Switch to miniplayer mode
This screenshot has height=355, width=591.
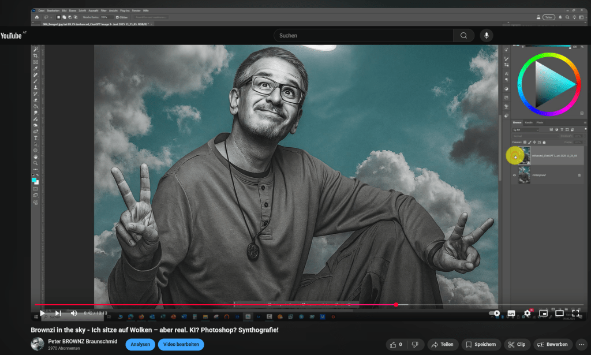pos(543,313)
